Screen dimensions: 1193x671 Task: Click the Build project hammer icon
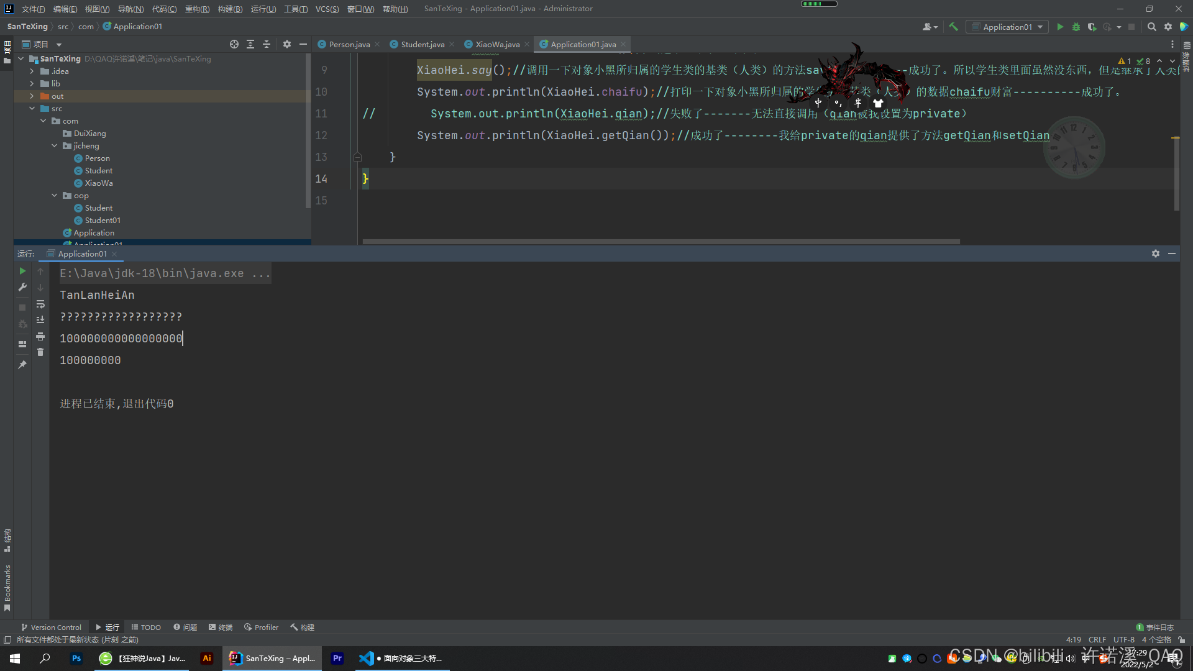pyautogui.click(x=953, y=27)
